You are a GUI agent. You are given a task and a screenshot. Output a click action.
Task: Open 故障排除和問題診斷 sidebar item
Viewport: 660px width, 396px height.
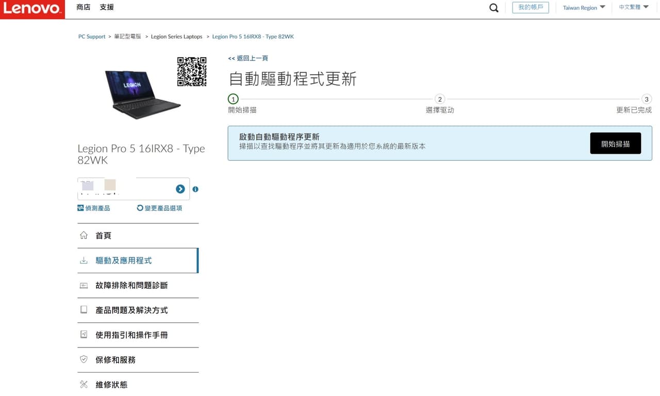click(x=138, y=285)
